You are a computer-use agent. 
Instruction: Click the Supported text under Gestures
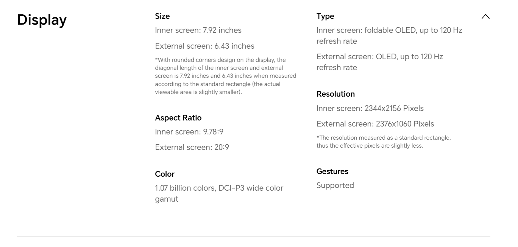tap(335, 185)
